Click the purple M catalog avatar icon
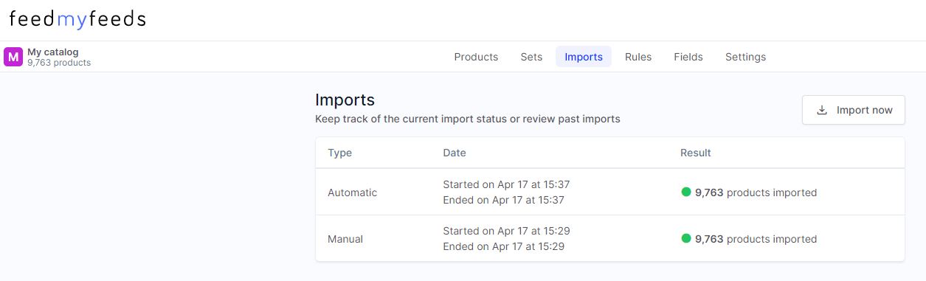This screenshot has width=926, height=281. point(13,57)
